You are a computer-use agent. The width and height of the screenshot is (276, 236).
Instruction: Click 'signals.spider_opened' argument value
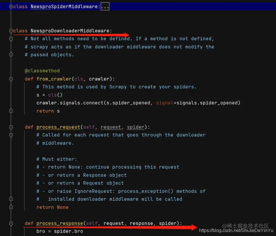click(x=207, y=103)
